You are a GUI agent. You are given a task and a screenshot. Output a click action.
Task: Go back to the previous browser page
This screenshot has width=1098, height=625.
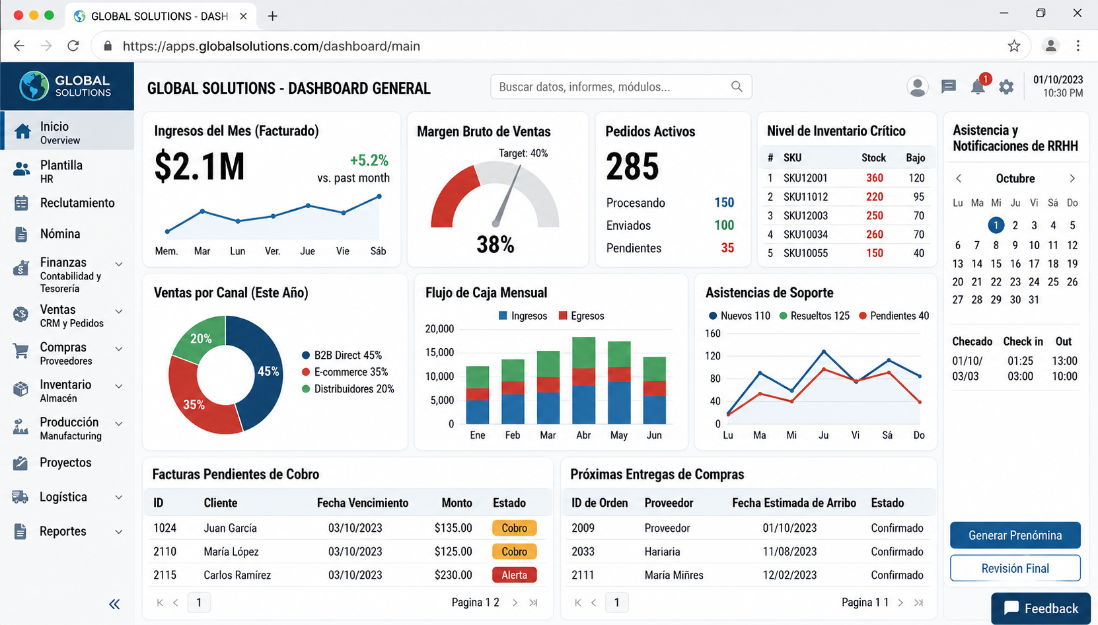pos(19,46)
